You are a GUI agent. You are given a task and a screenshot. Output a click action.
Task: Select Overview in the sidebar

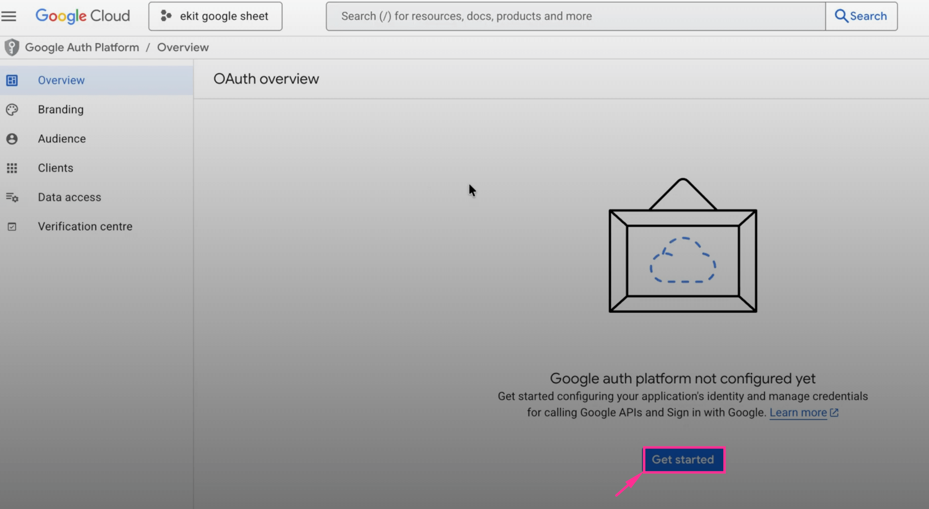96,80
